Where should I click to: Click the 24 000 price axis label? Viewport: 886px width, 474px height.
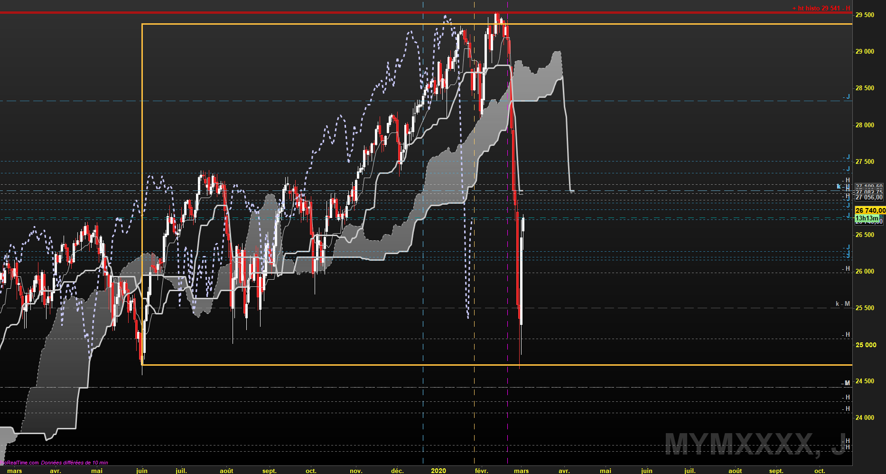[x=865, y=418]
